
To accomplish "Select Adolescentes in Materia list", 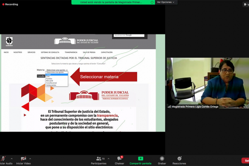I will tap(57, 85).
